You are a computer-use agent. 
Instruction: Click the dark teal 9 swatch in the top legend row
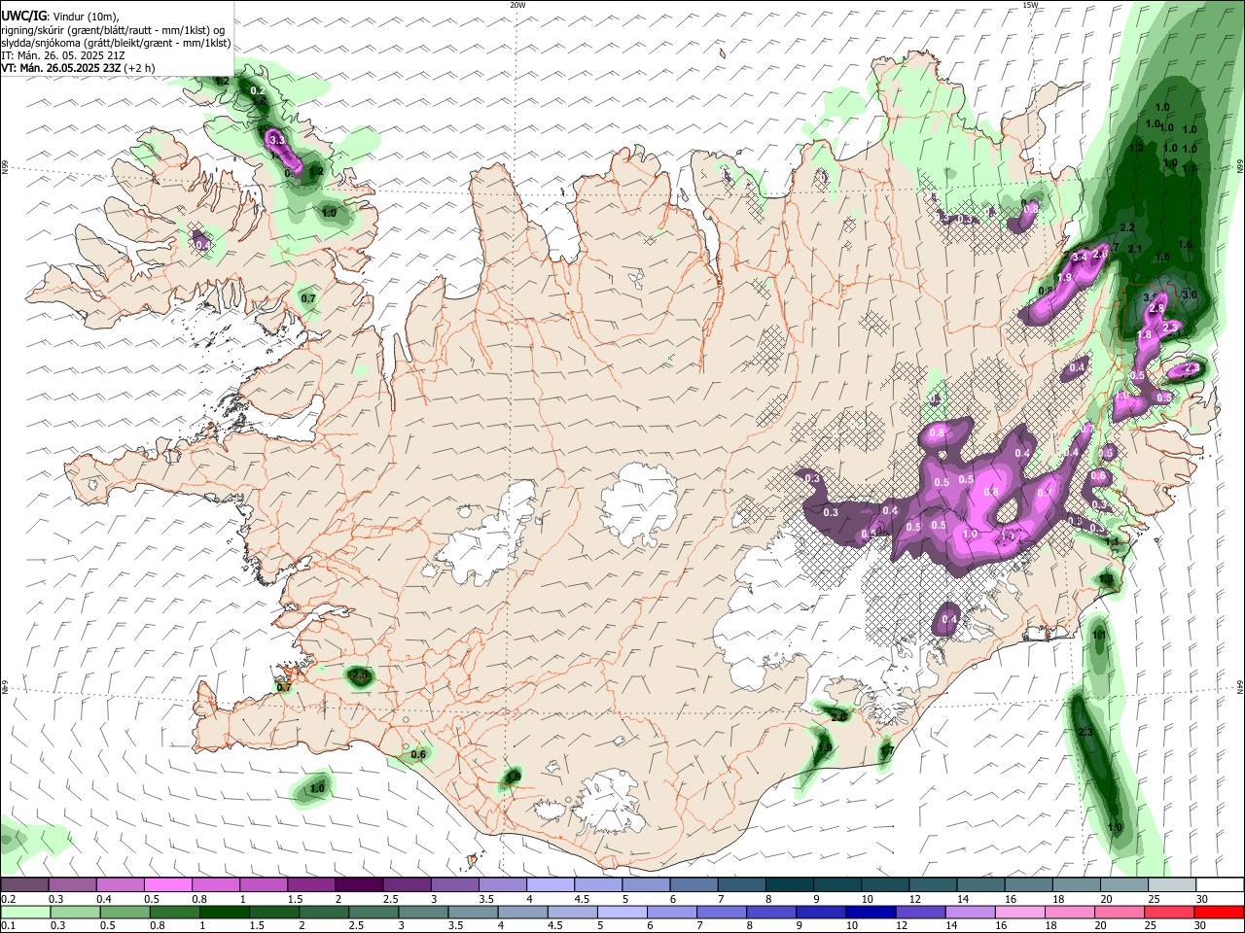point(836,885)
